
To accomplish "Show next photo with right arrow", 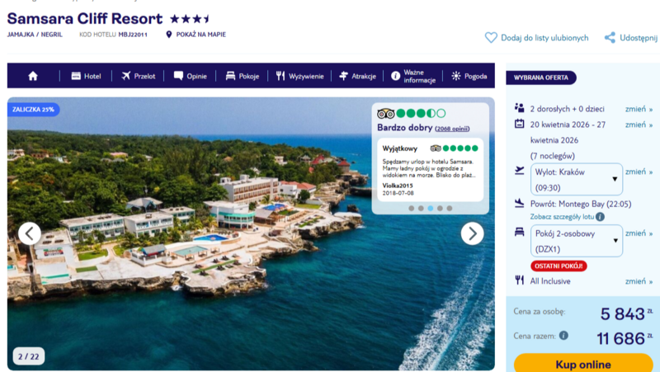I will (x=472, y=233).
